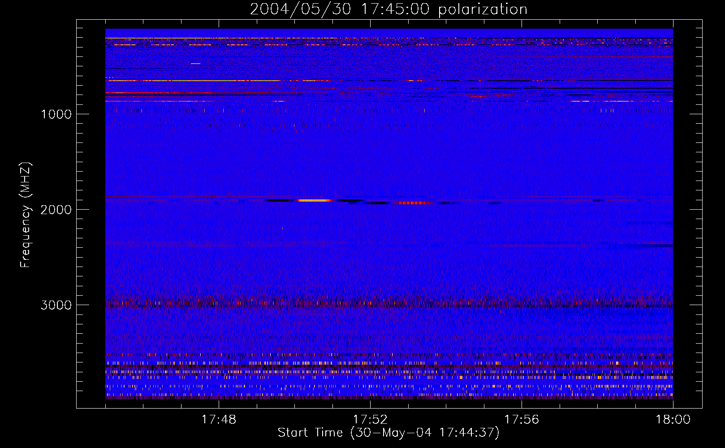
Task: Click the 17:56 time tick label
Action: pos(522,420)
